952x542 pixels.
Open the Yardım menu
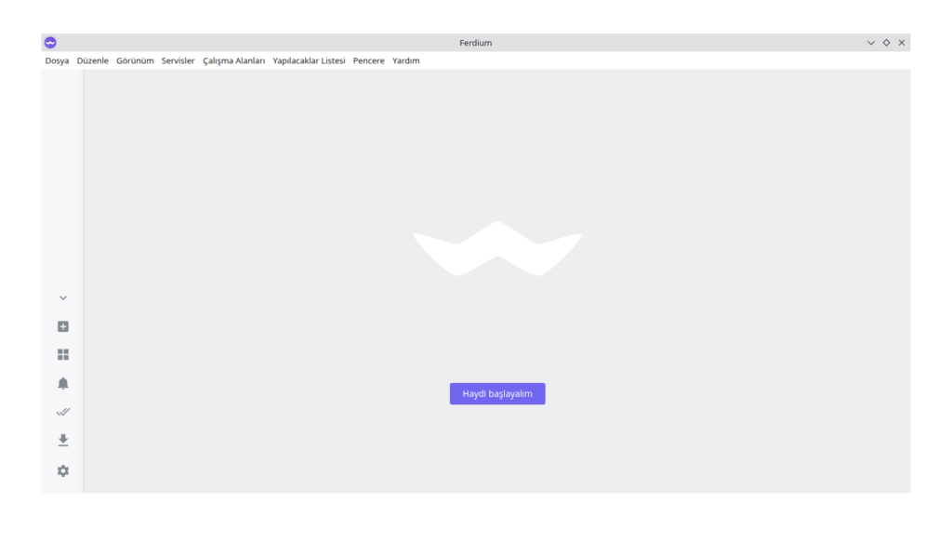(405, 60)
